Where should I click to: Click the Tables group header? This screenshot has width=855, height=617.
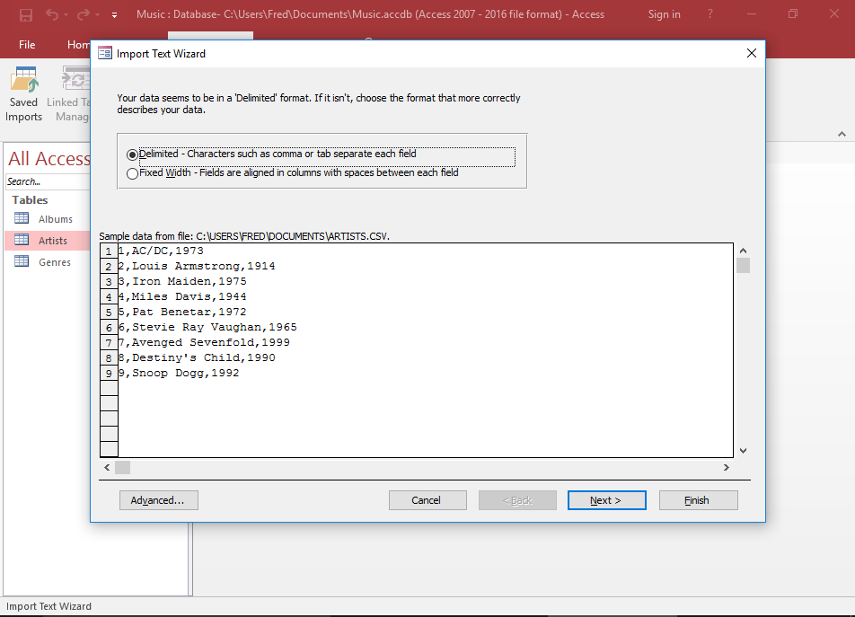pyautogui.click(x=30, y=200)
